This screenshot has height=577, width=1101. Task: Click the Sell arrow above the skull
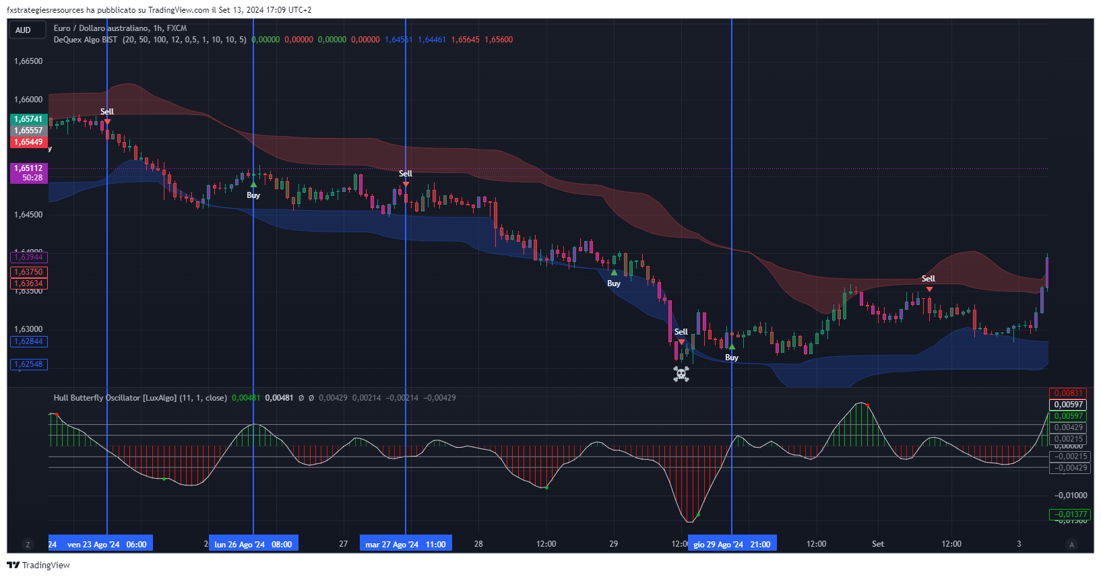coord(681,342)
